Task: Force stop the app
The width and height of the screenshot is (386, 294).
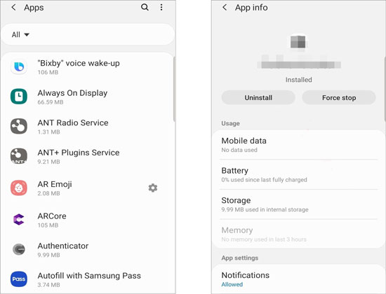Action: 339,98
